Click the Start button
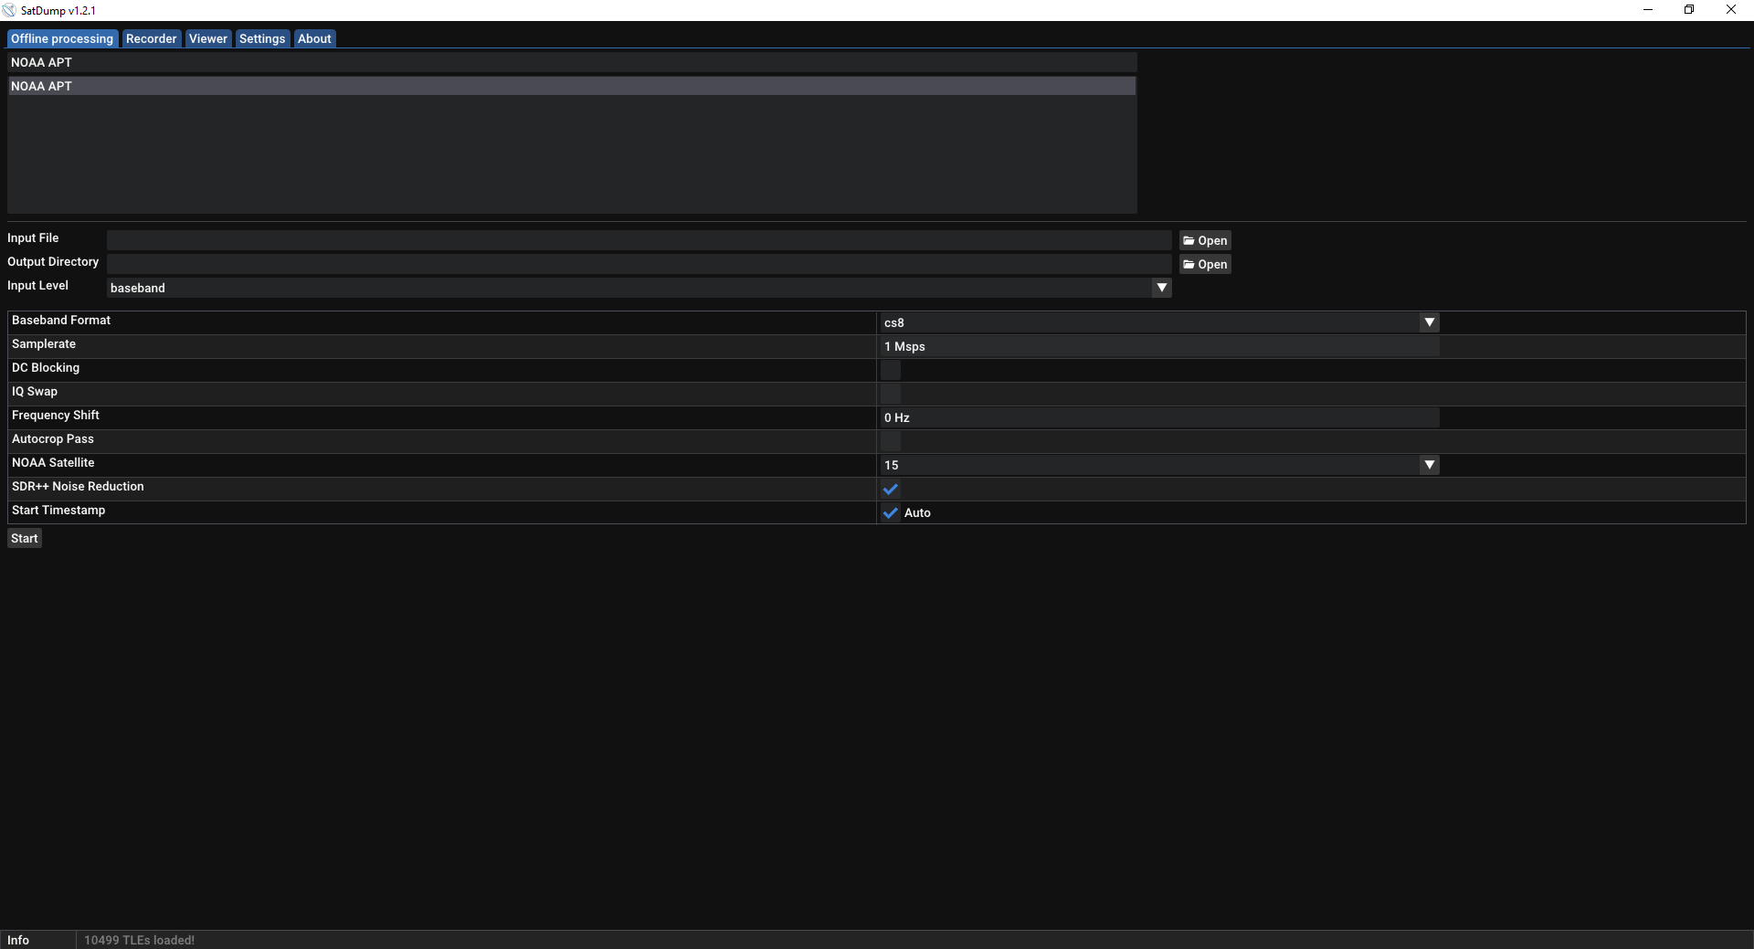This screenshot has width=1754, height=949. coord(25,538)
